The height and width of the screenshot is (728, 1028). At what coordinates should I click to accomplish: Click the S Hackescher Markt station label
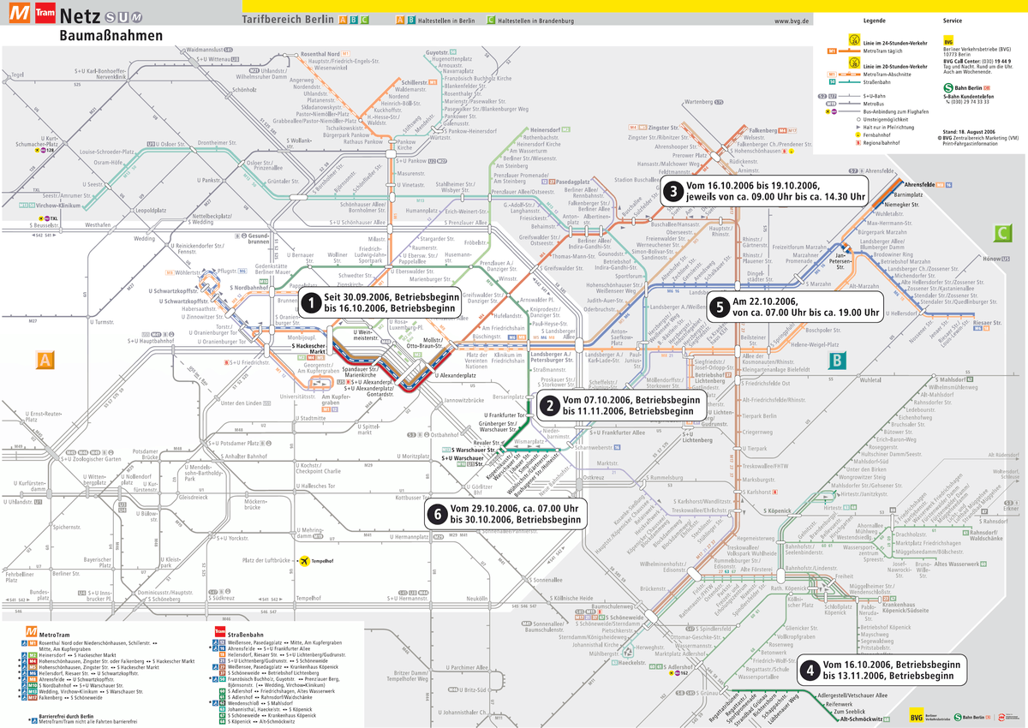[x=309, y=349]
